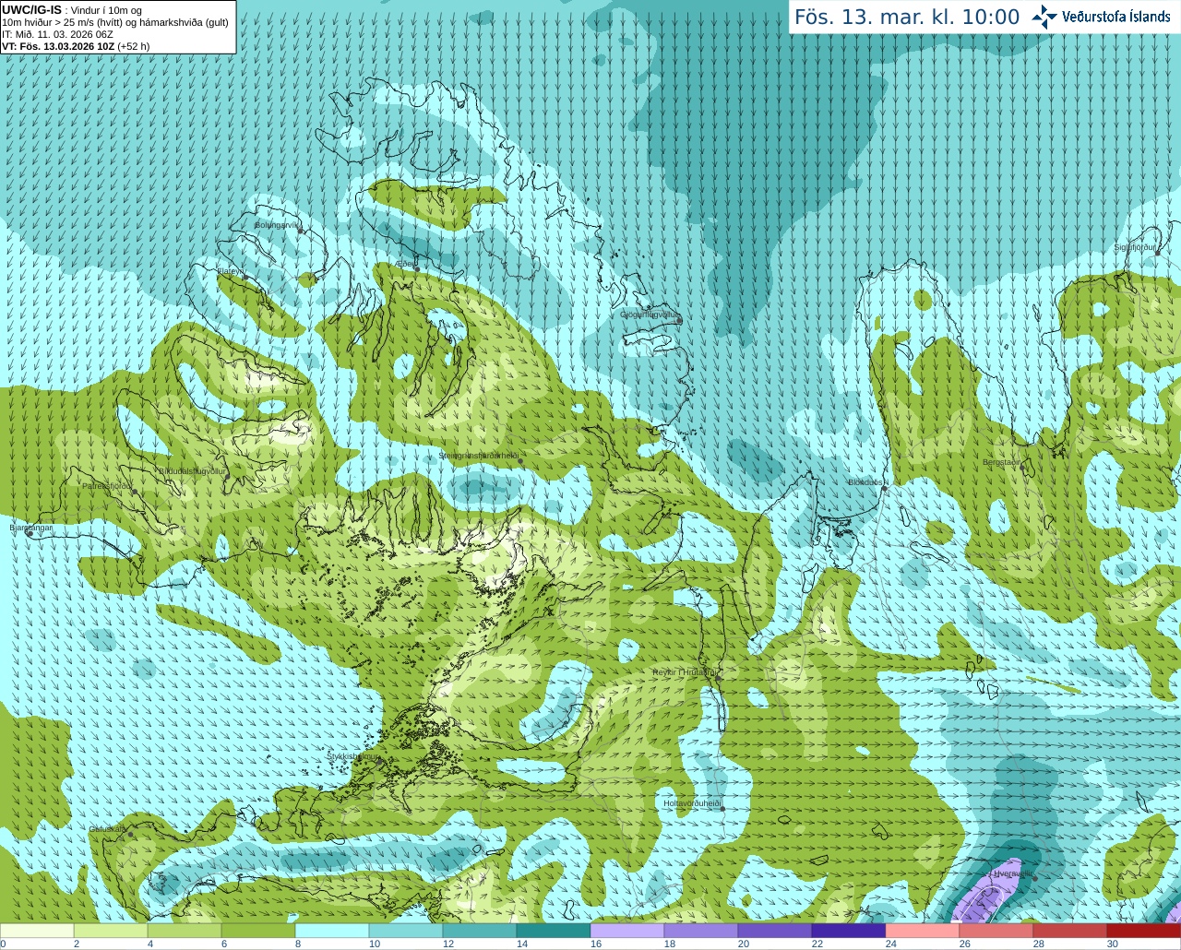Viewport: 1181px width, 950px height.
Task: Click the legend value '8' below the scale
Action: (x=298, y=944)
